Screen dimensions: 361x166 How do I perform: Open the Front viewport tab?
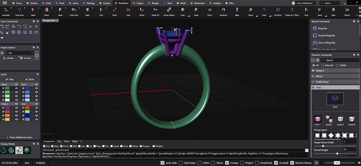tap(67, 141)
